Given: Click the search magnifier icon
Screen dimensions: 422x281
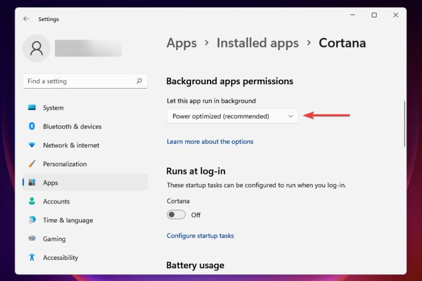Looking at the screenshot, I should pyautogui.click(x=139, y=81).
